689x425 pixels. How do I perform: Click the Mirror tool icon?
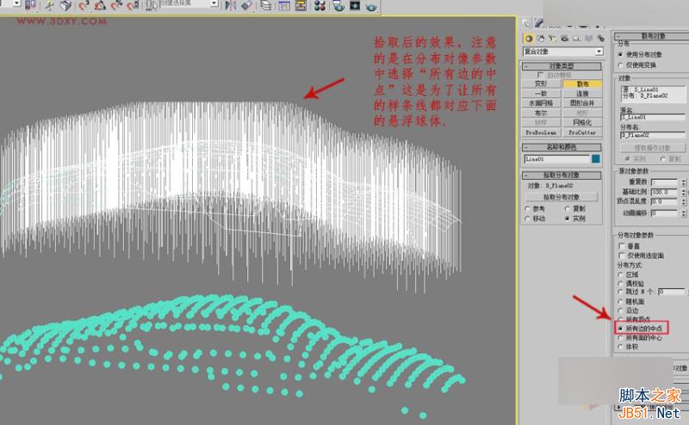point(231,5)
